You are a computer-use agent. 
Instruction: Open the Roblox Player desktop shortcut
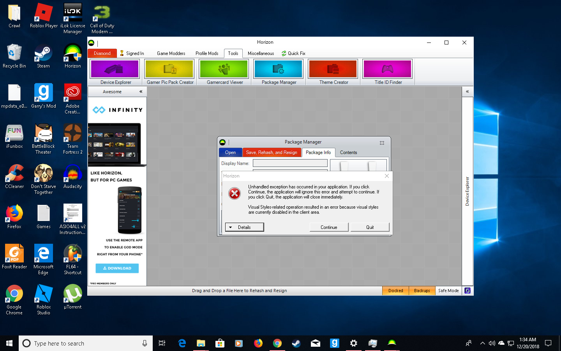point(44,16)
